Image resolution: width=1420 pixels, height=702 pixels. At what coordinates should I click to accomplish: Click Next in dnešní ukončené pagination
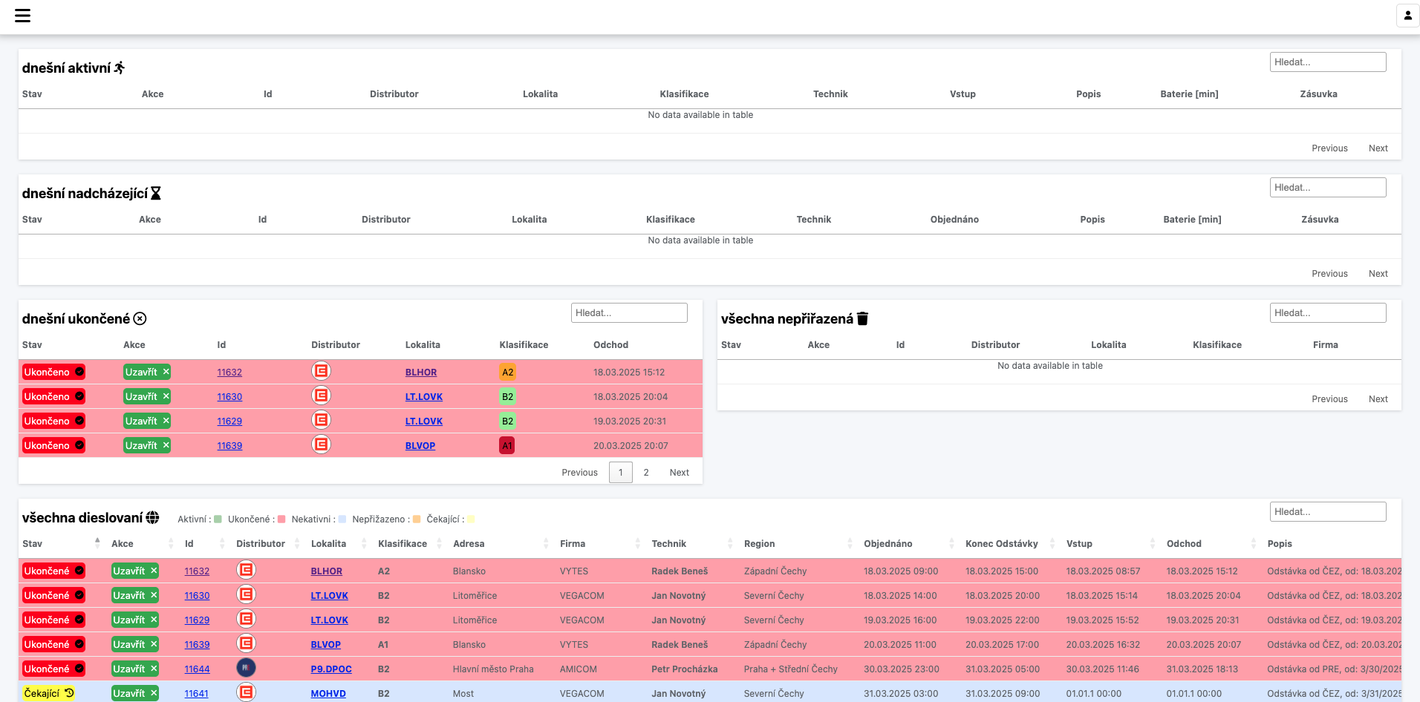679,473
